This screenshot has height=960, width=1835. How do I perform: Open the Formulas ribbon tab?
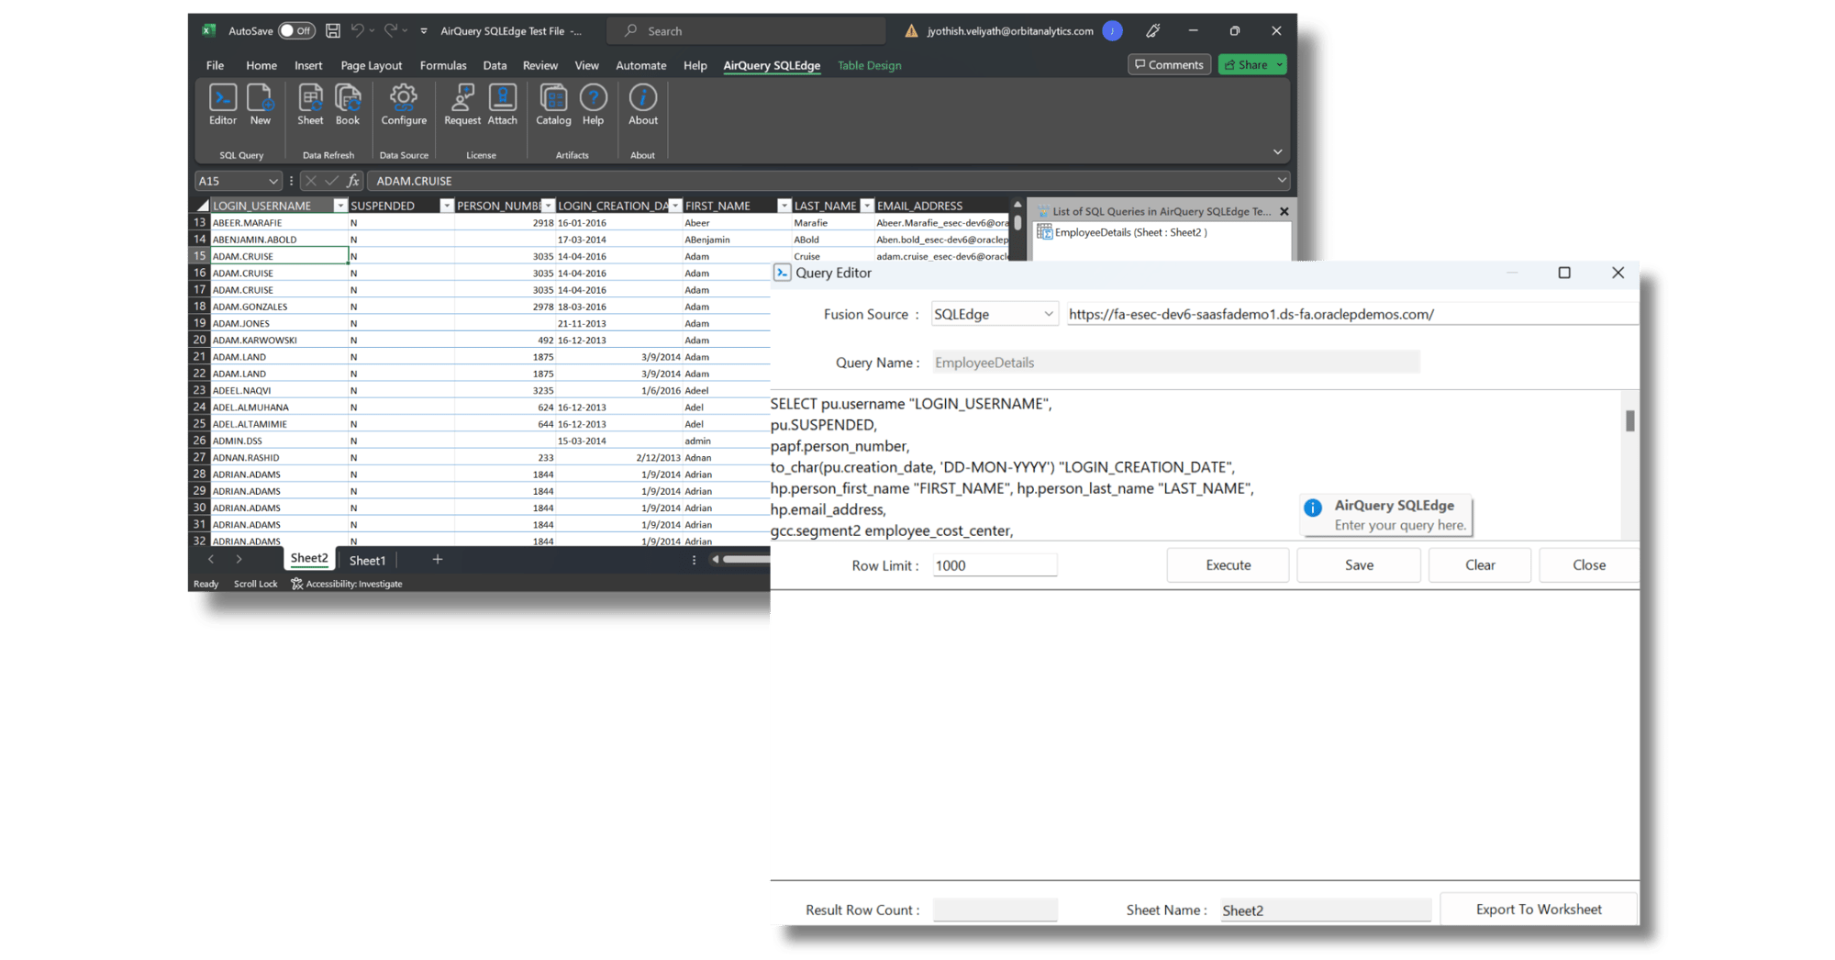click(443, 65)
